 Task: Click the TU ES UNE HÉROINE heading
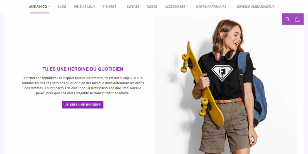pos(83,69)
